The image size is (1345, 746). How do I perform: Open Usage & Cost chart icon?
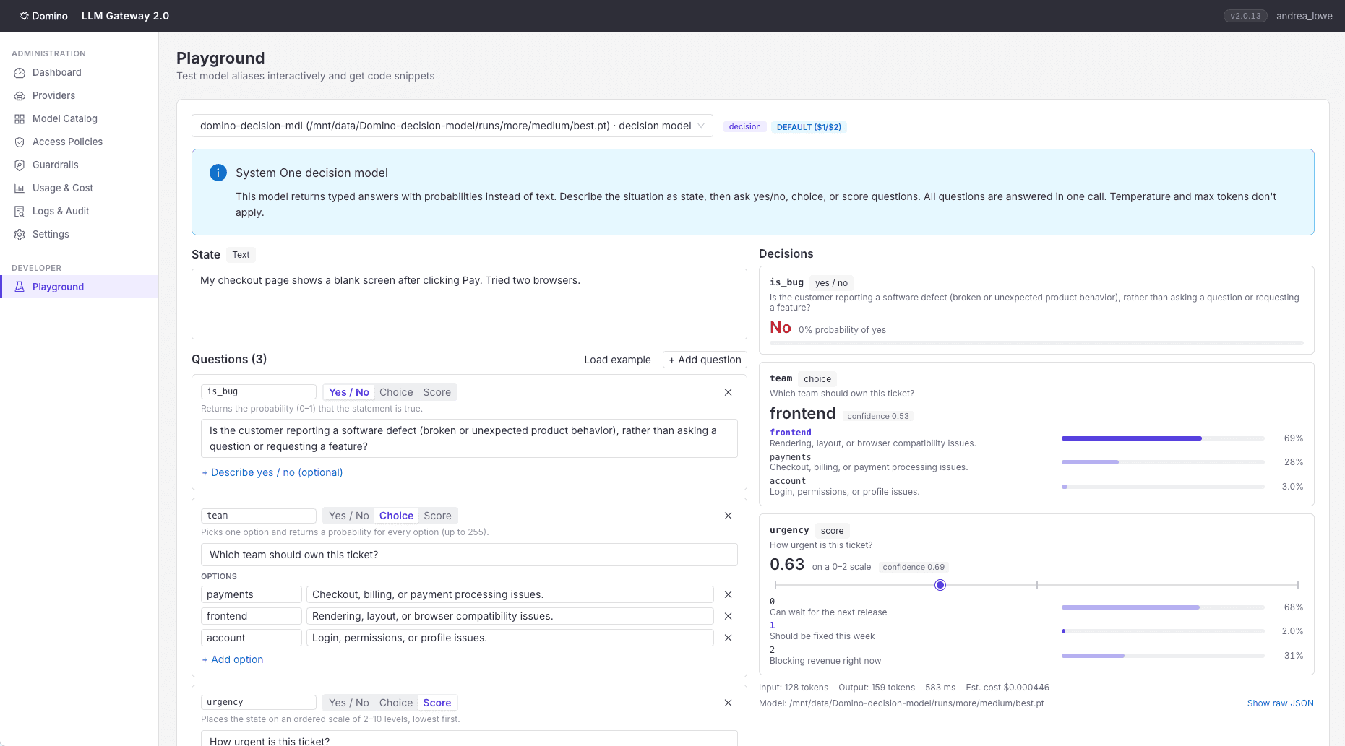(x=20, y=188)
